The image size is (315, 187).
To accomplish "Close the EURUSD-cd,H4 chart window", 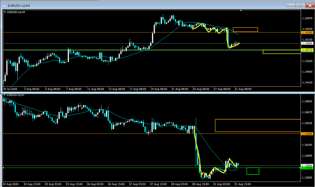I will tap(310, 6).
